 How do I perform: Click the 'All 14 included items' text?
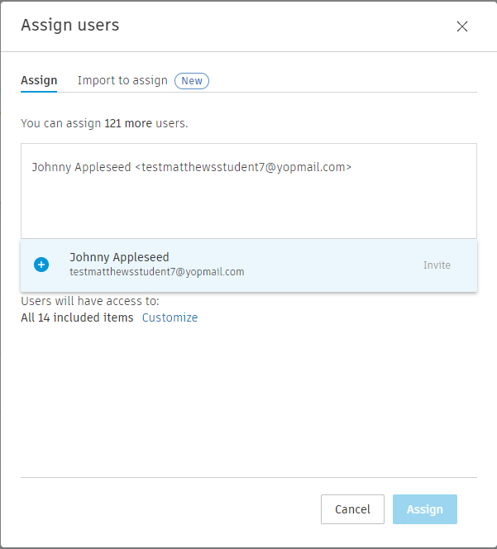click(77, 317)
